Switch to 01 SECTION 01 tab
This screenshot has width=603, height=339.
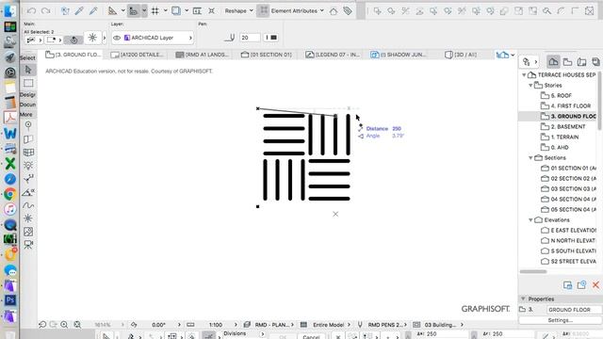click(x=266, y=55)
